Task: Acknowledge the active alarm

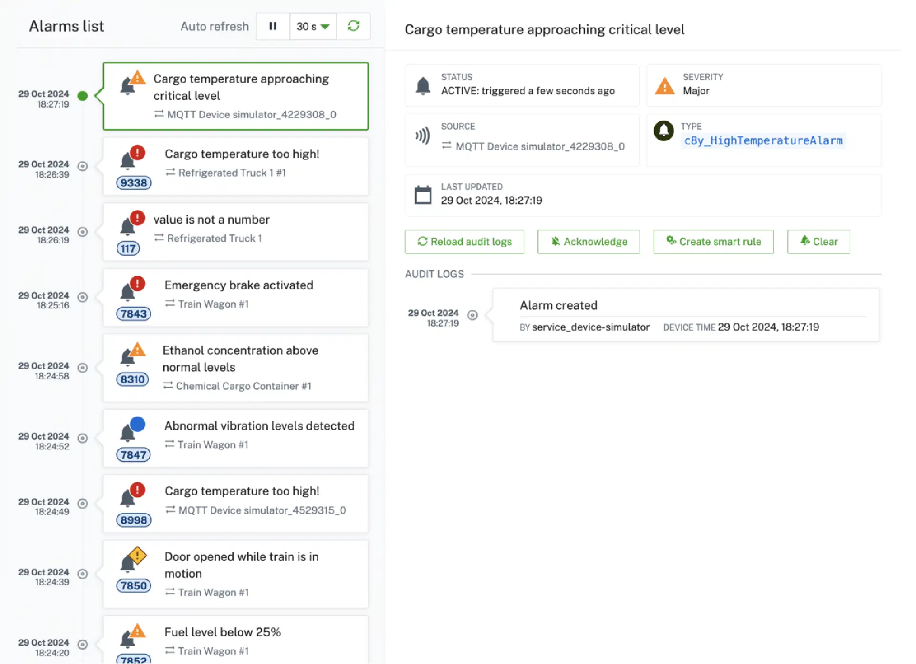Action: [588, 242]
